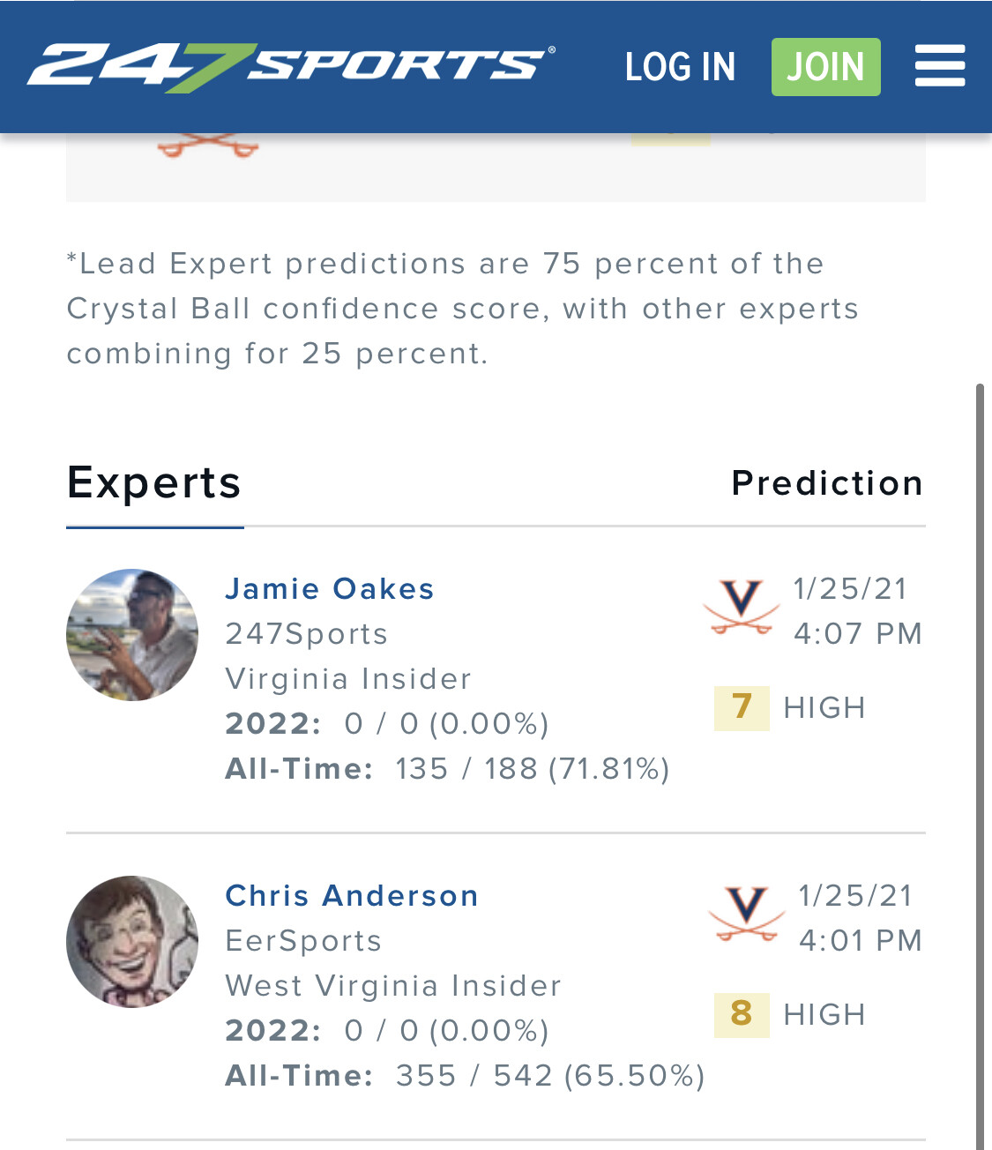Open Chris Anderson profile link
The width and height of the screenshot is (992, 1150).
click(x=352, y=896)
